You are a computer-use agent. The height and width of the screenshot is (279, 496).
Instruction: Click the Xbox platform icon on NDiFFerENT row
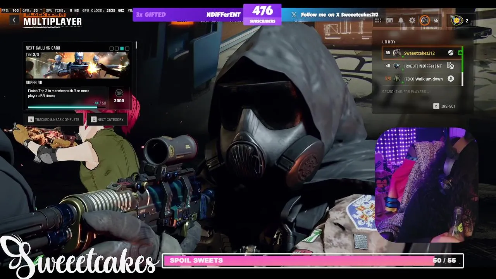click(451, 66)
